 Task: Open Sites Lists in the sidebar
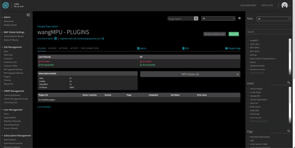coord(8,55)
